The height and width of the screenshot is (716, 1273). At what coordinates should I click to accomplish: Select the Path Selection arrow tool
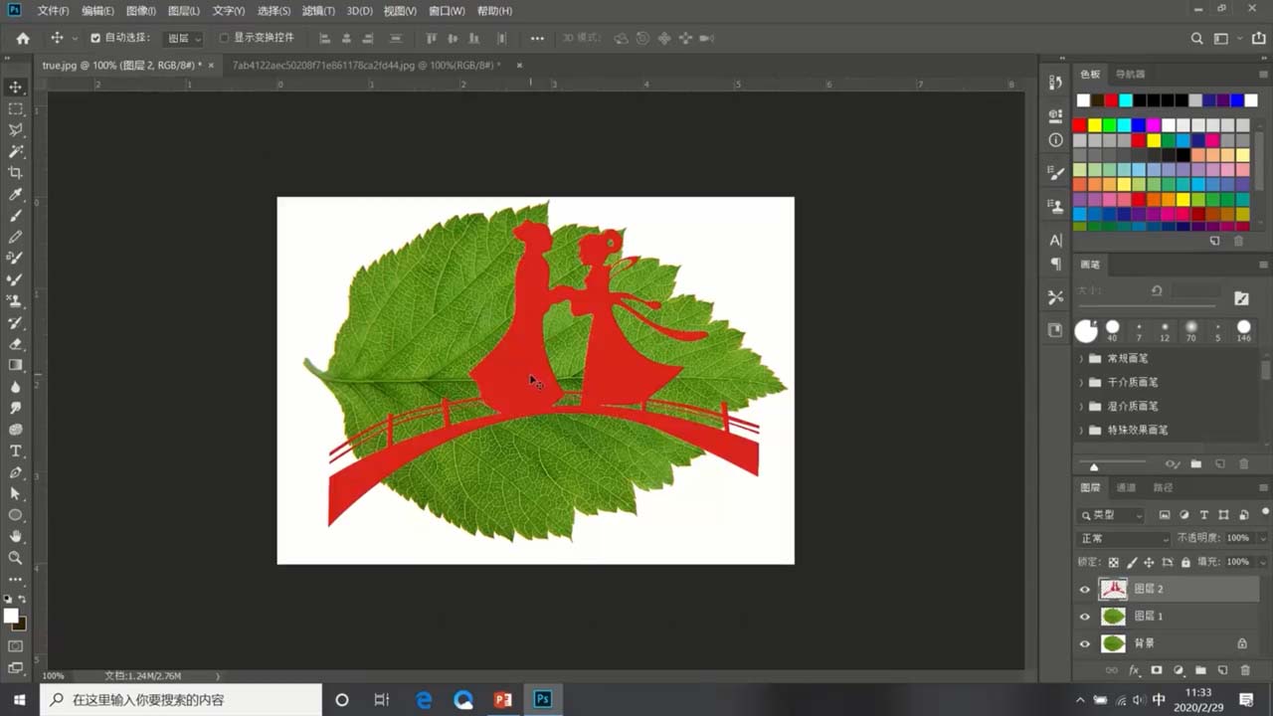coord(16,493)
